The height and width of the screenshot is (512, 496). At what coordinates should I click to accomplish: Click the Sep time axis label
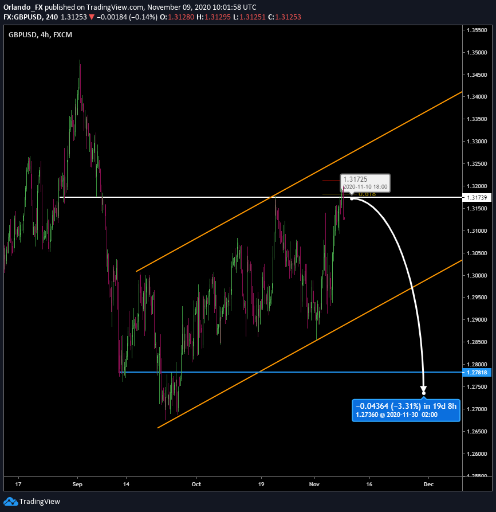(x=77, y=484)
